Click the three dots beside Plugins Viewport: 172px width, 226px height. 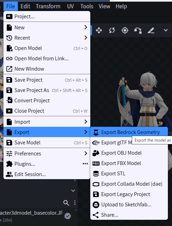[x=85, y=164]
